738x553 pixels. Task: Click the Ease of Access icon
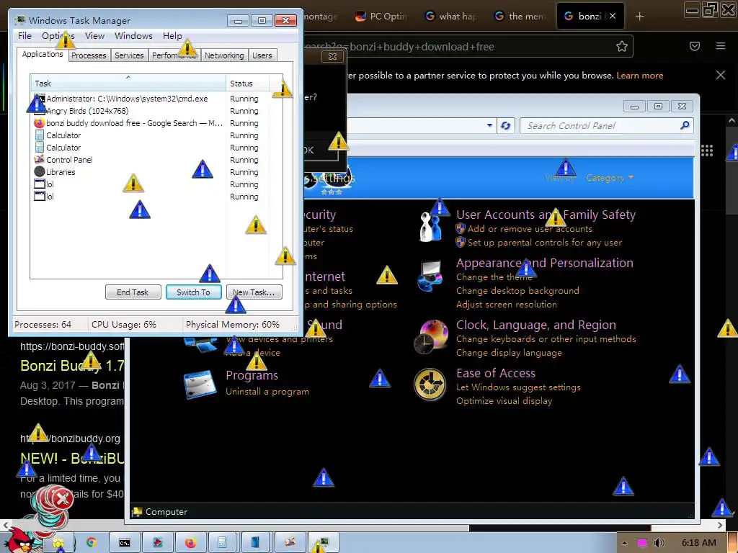pyautogui.click(x=430, y=385)
